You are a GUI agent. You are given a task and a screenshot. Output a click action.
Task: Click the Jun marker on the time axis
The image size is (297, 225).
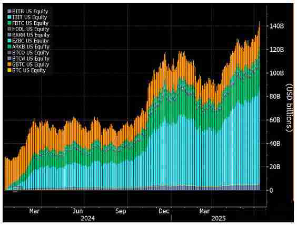[x=77, y=211]
